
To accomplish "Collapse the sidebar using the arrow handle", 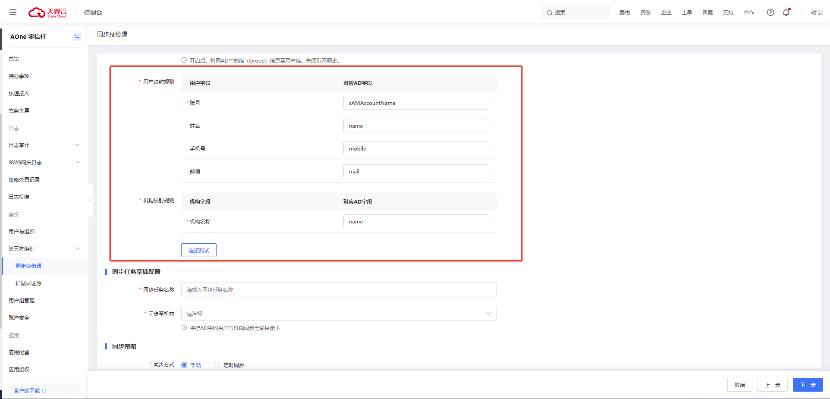I will click(x=90, y=200).
